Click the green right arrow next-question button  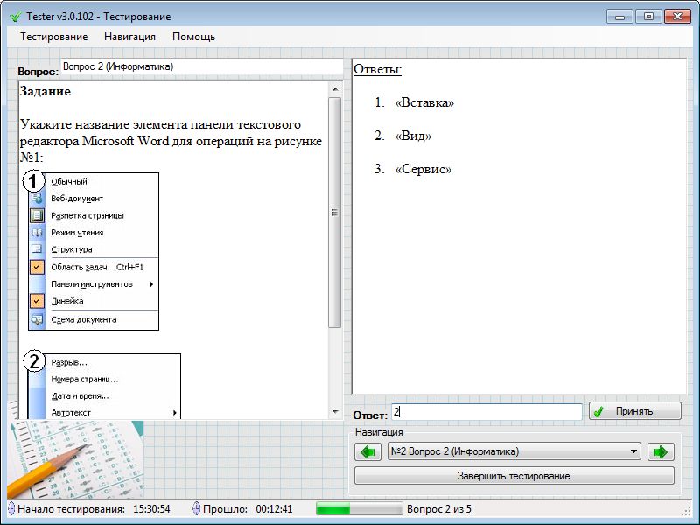tap(661, 451)
